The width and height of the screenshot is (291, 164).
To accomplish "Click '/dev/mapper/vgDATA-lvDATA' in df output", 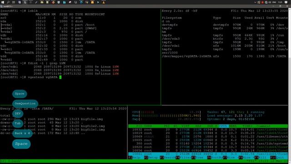I will coord(186,56).
